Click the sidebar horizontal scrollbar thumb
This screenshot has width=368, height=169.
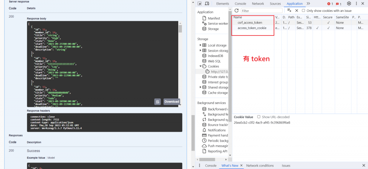pos(207,159)
